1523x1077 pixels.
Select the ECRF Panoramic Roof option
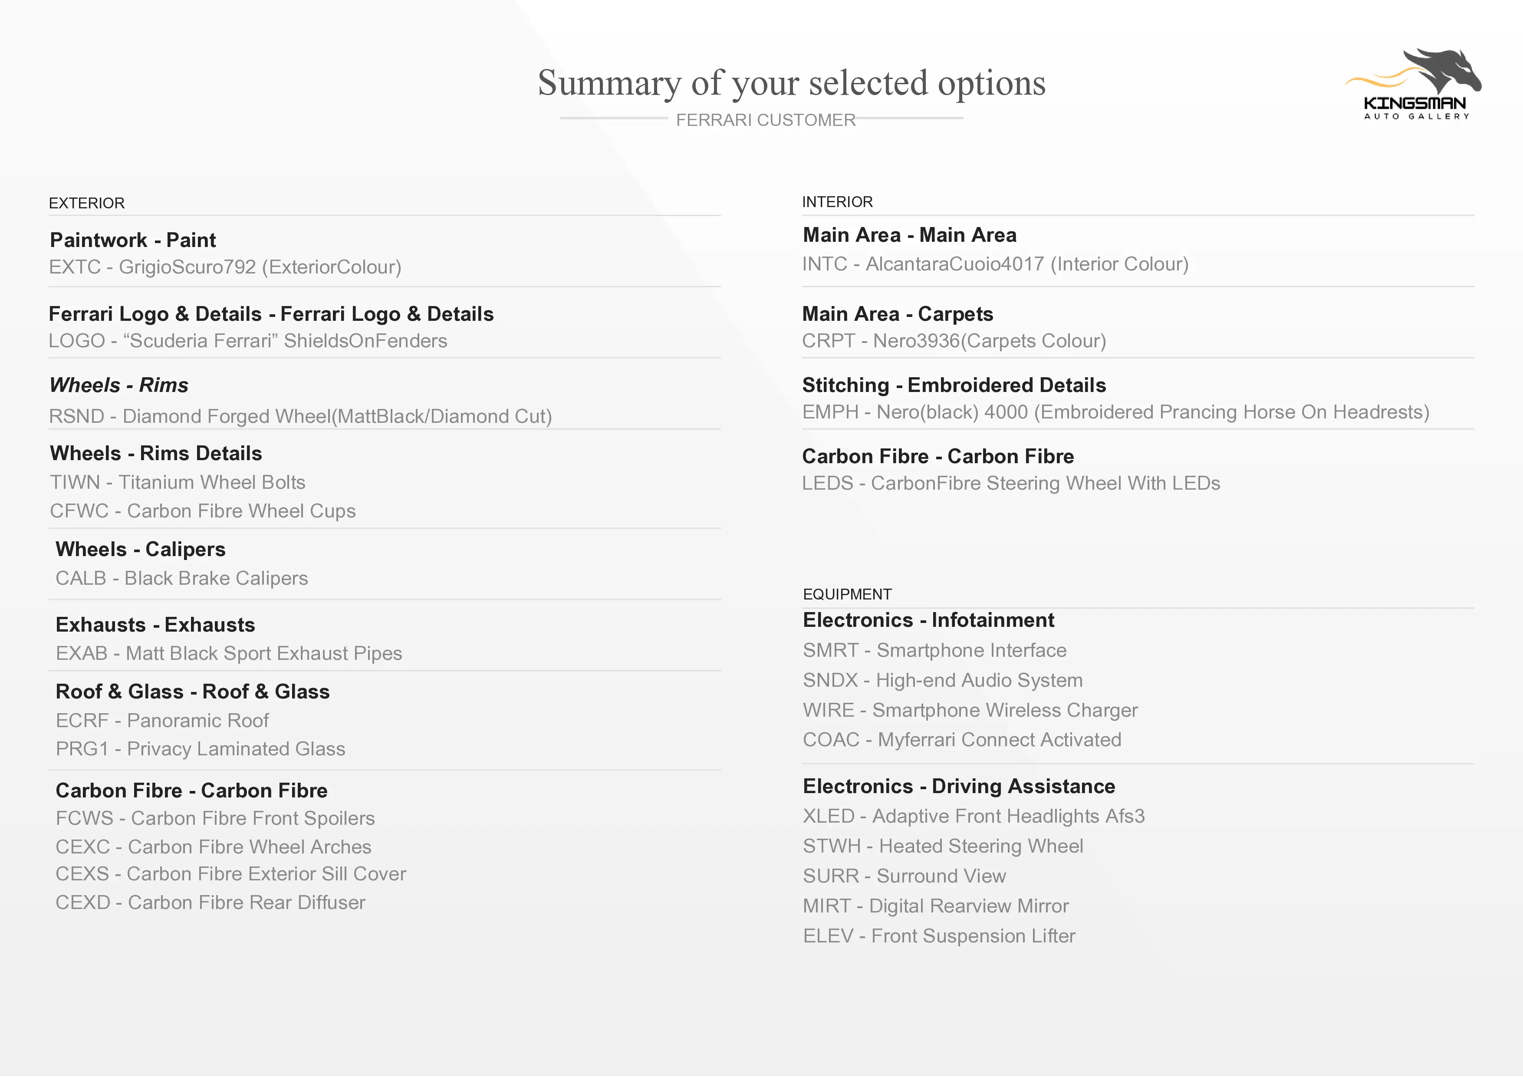click(x=162, y=720)
